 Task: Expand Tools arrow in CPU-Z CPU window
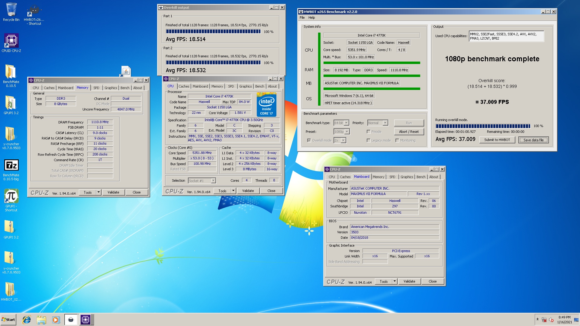click(x=233, y=191)
